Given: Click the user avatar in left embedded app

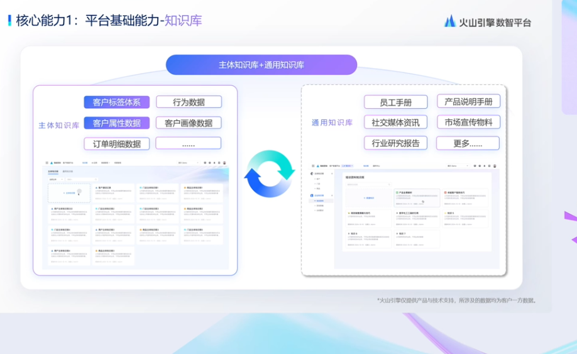Looking at the screenshot, I should click(224, 163).
